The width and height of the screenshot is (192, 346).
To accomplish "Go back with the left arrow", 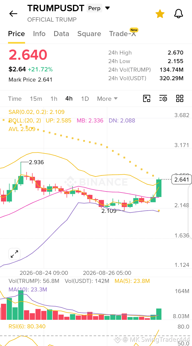I will 13,14.
